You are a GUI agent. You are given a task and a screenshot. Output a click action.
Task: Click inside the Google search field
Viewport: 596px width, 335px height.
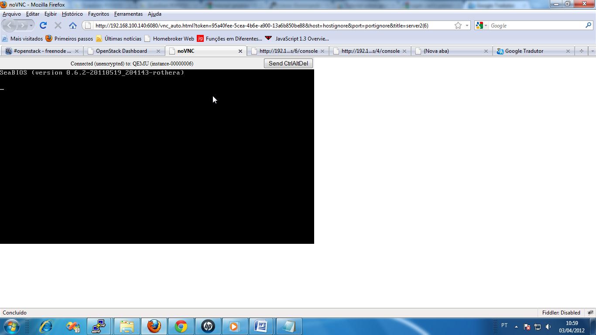click(536, 25)
